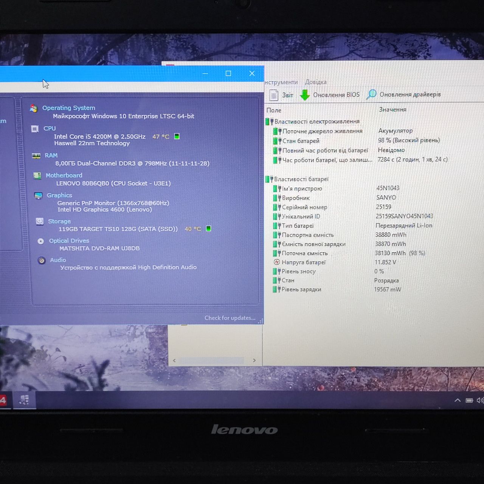Select the Ємність повної зарядки field
484x484 pixels.
[x=313, y=244]
